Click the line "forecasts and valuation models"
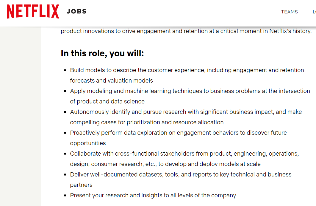 (111, 80)
